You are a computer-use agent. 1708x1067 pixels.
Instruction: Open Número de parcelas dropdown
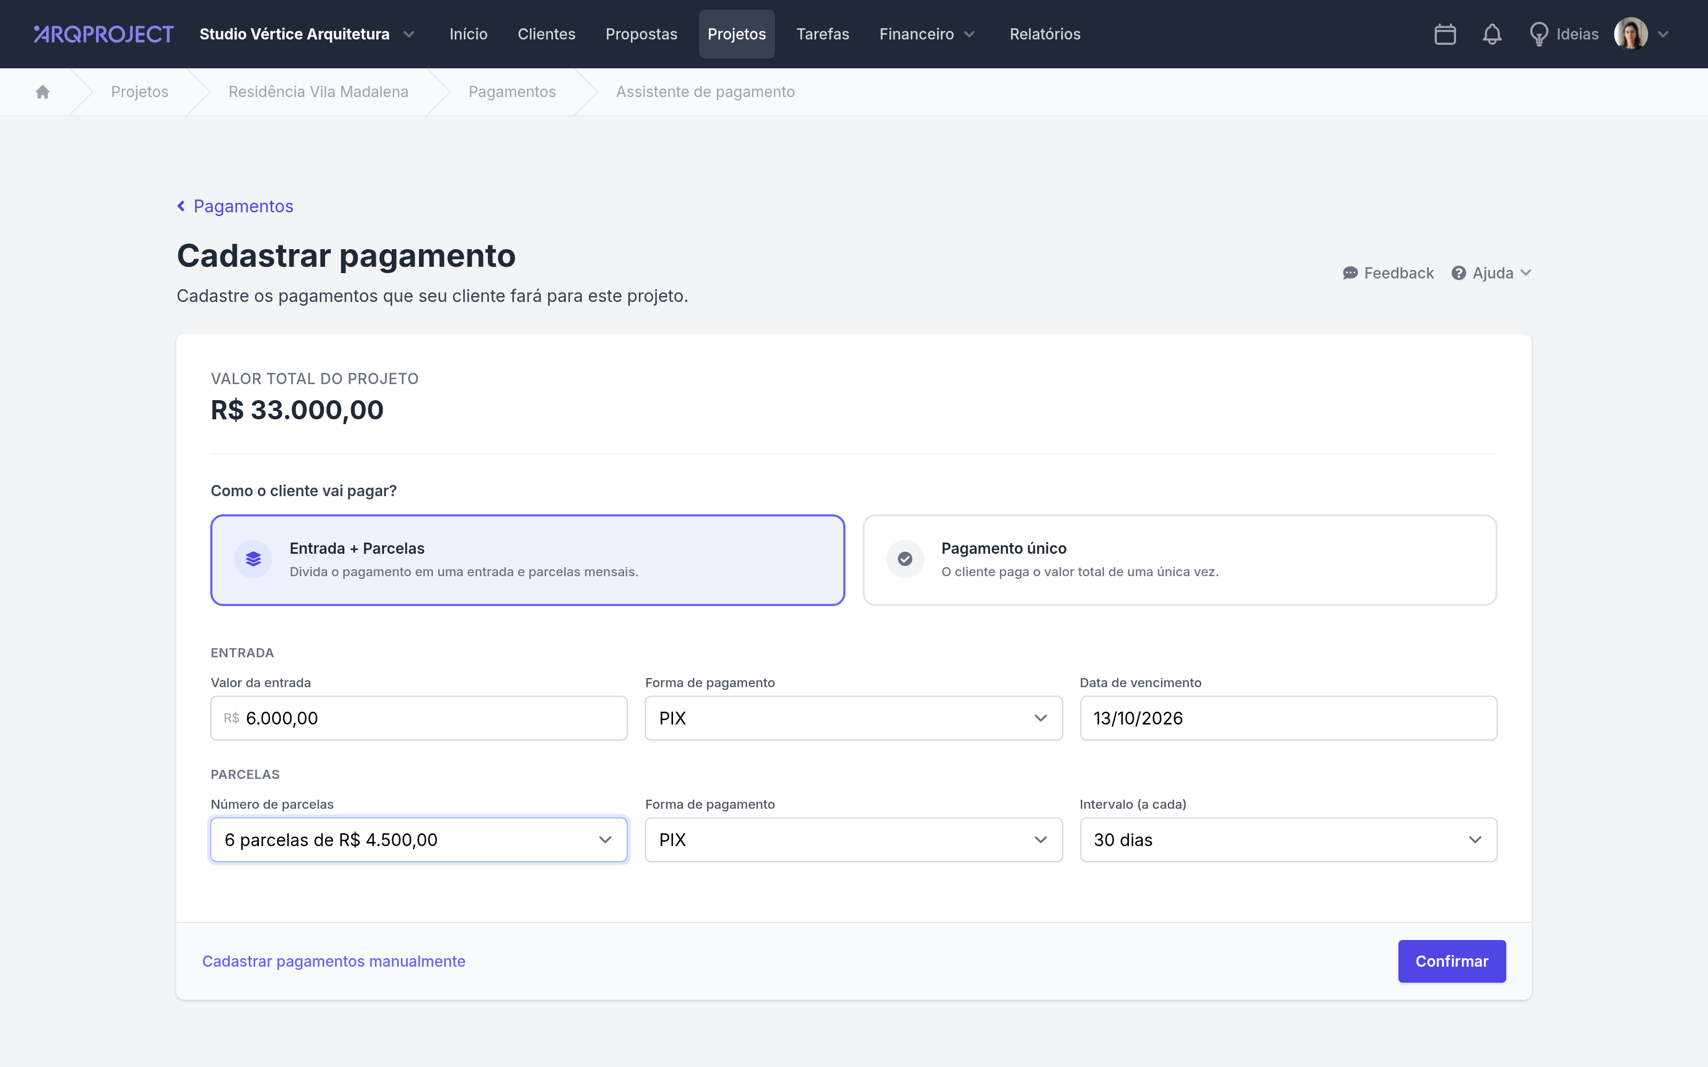click(418, 840)
